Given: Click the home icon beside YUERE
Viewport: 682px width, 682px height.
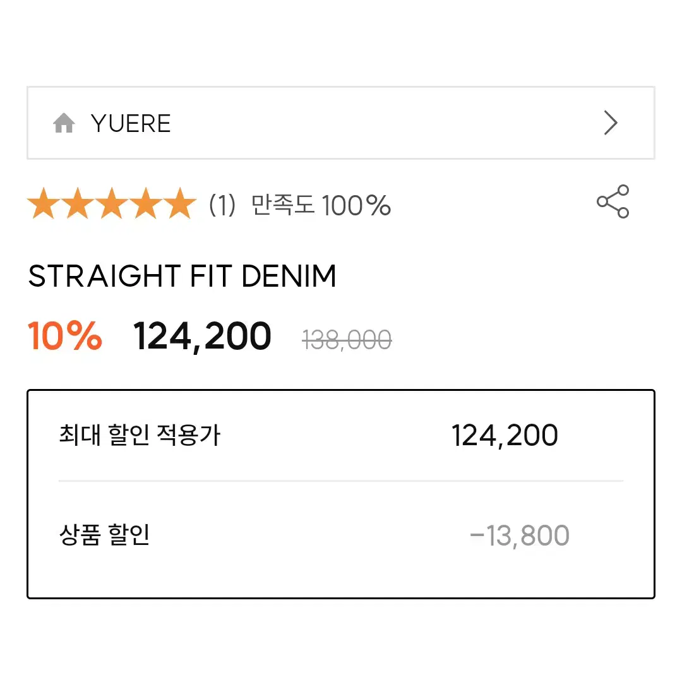Looking at the screenshot, I should 64,123.
